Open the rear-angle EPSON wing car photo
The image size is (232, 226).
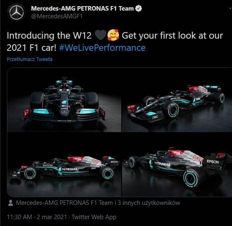pyautogui.click(x=177, y=165)
